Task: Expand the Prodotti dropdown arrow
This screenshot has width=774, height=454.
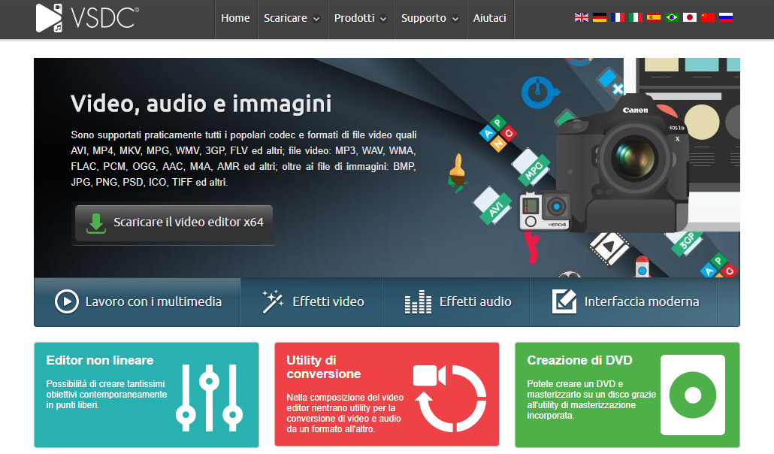Action: [x=383, y=20]
